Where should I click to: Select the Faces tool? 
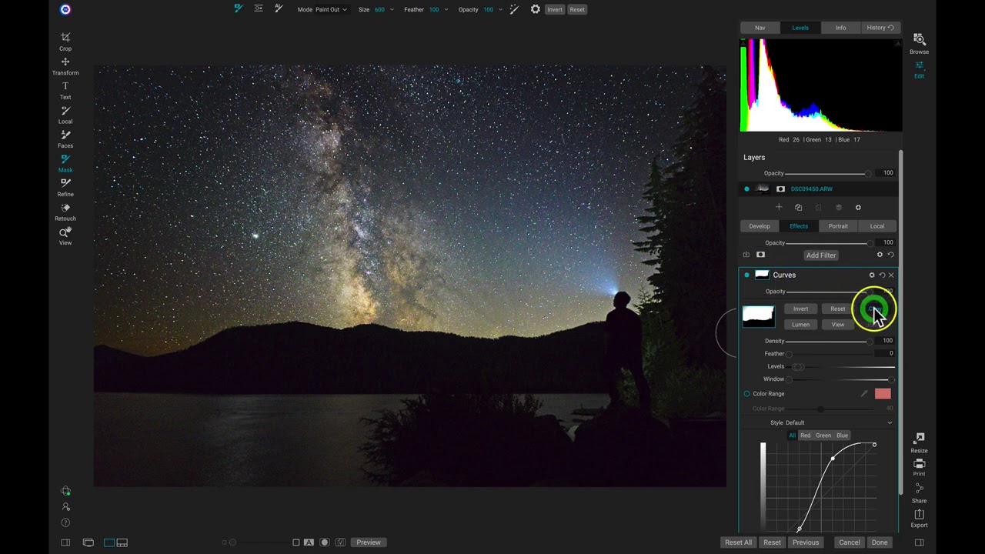(65, 139)
